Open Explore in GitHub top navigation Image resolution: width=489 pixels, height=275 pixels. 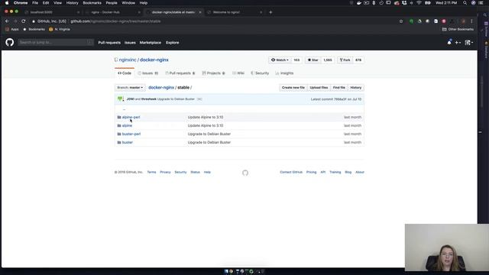point(173,43)
